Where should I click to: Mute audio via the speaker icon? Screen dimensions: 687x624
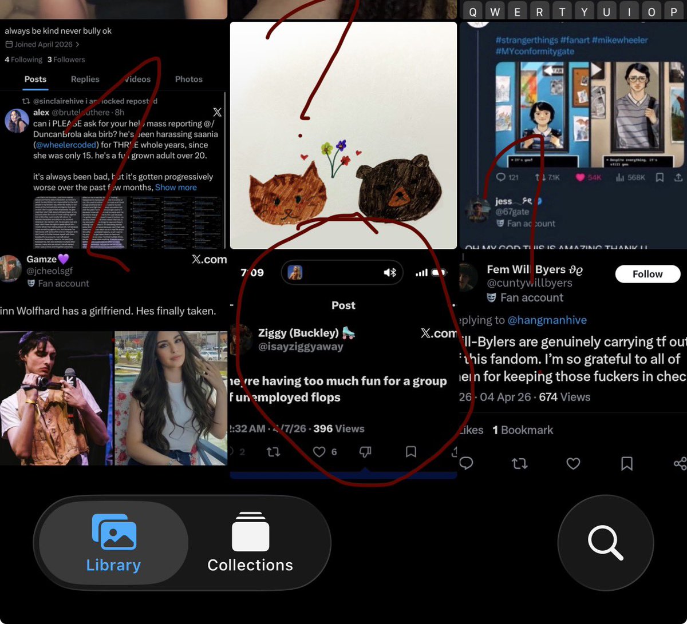click(x=390, y=273)
